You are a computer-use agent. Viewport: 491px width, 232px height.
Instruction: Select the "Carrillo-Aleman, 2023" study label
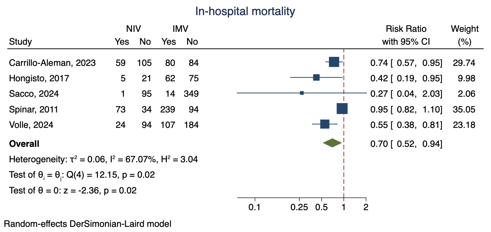coord(52,63)
